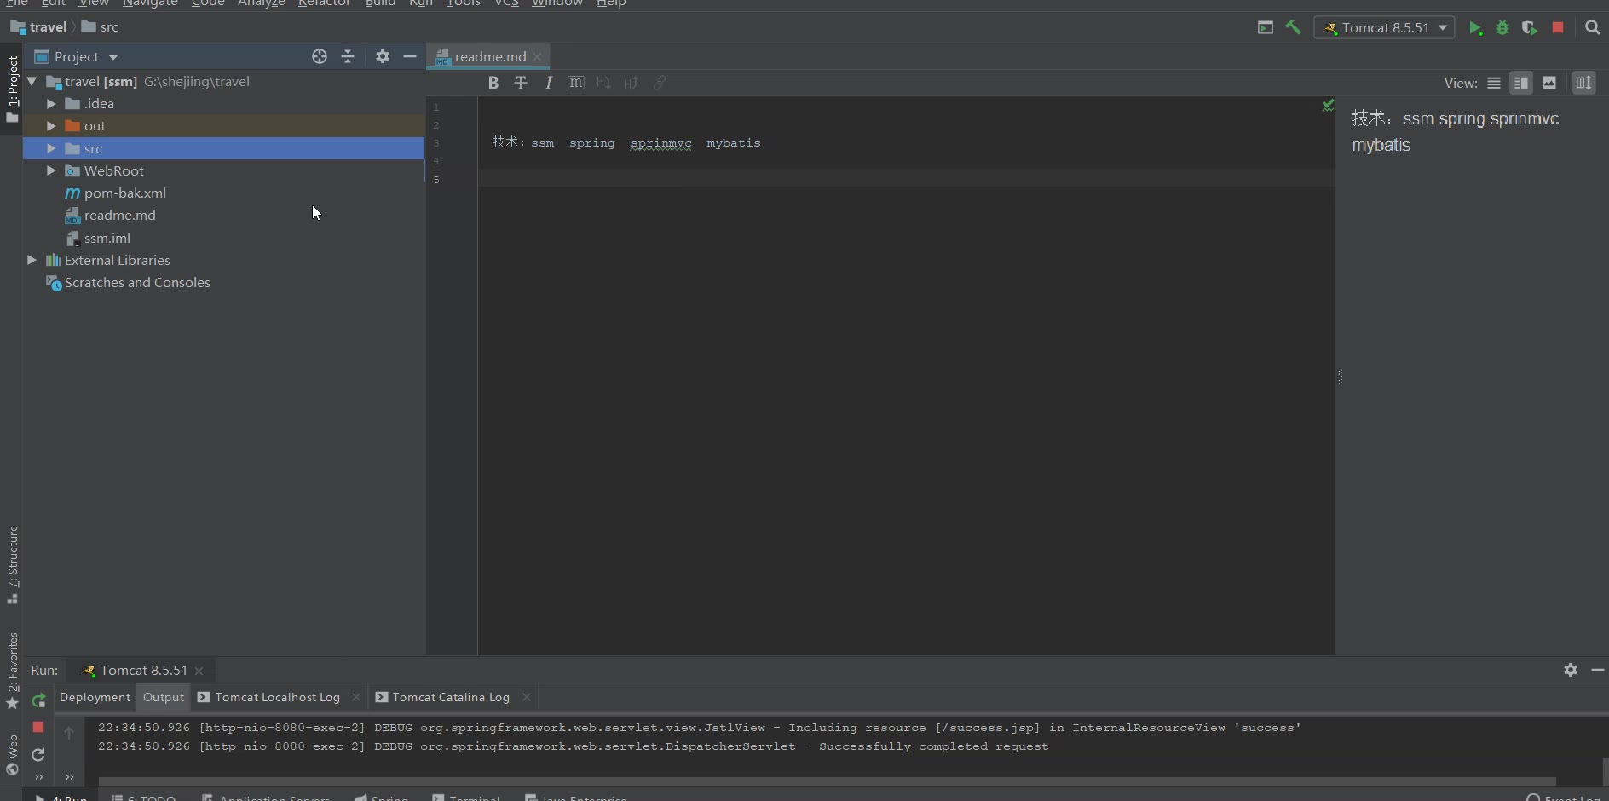Open the Tomcat 8.5.51 run configuration dropdown
1609x801 pixels.
point(1385,27)
